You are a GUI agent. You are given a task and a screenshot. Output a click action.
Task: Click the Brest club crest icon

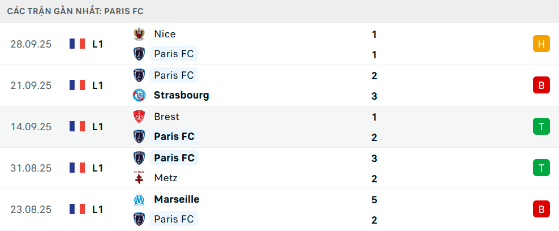(139, 117)
